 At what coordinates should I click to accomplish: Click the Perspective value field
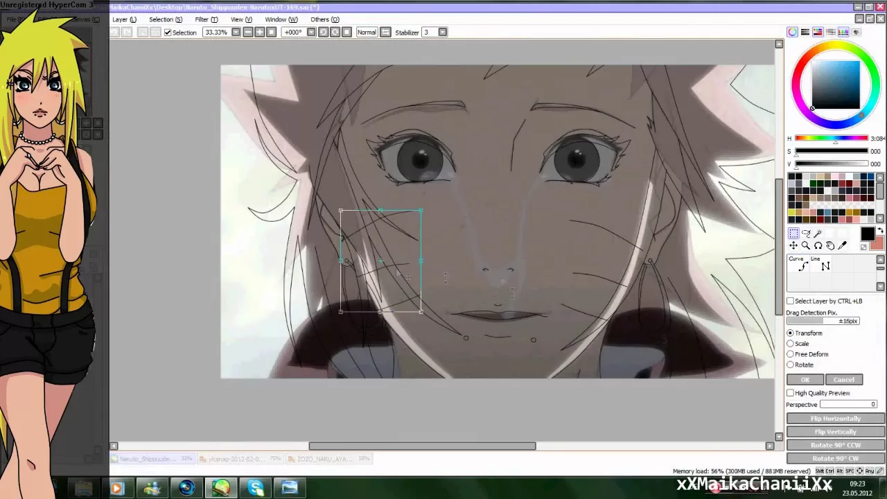pyautogui.click(x=849, y=405)
